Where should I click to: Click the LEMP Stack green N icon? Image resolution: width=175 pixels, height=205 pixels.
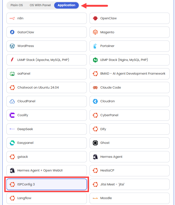(x=95, y=60)
